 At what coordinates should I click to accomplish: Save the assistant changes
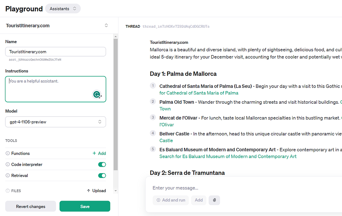pyautogui.click(x=85, y=206)
